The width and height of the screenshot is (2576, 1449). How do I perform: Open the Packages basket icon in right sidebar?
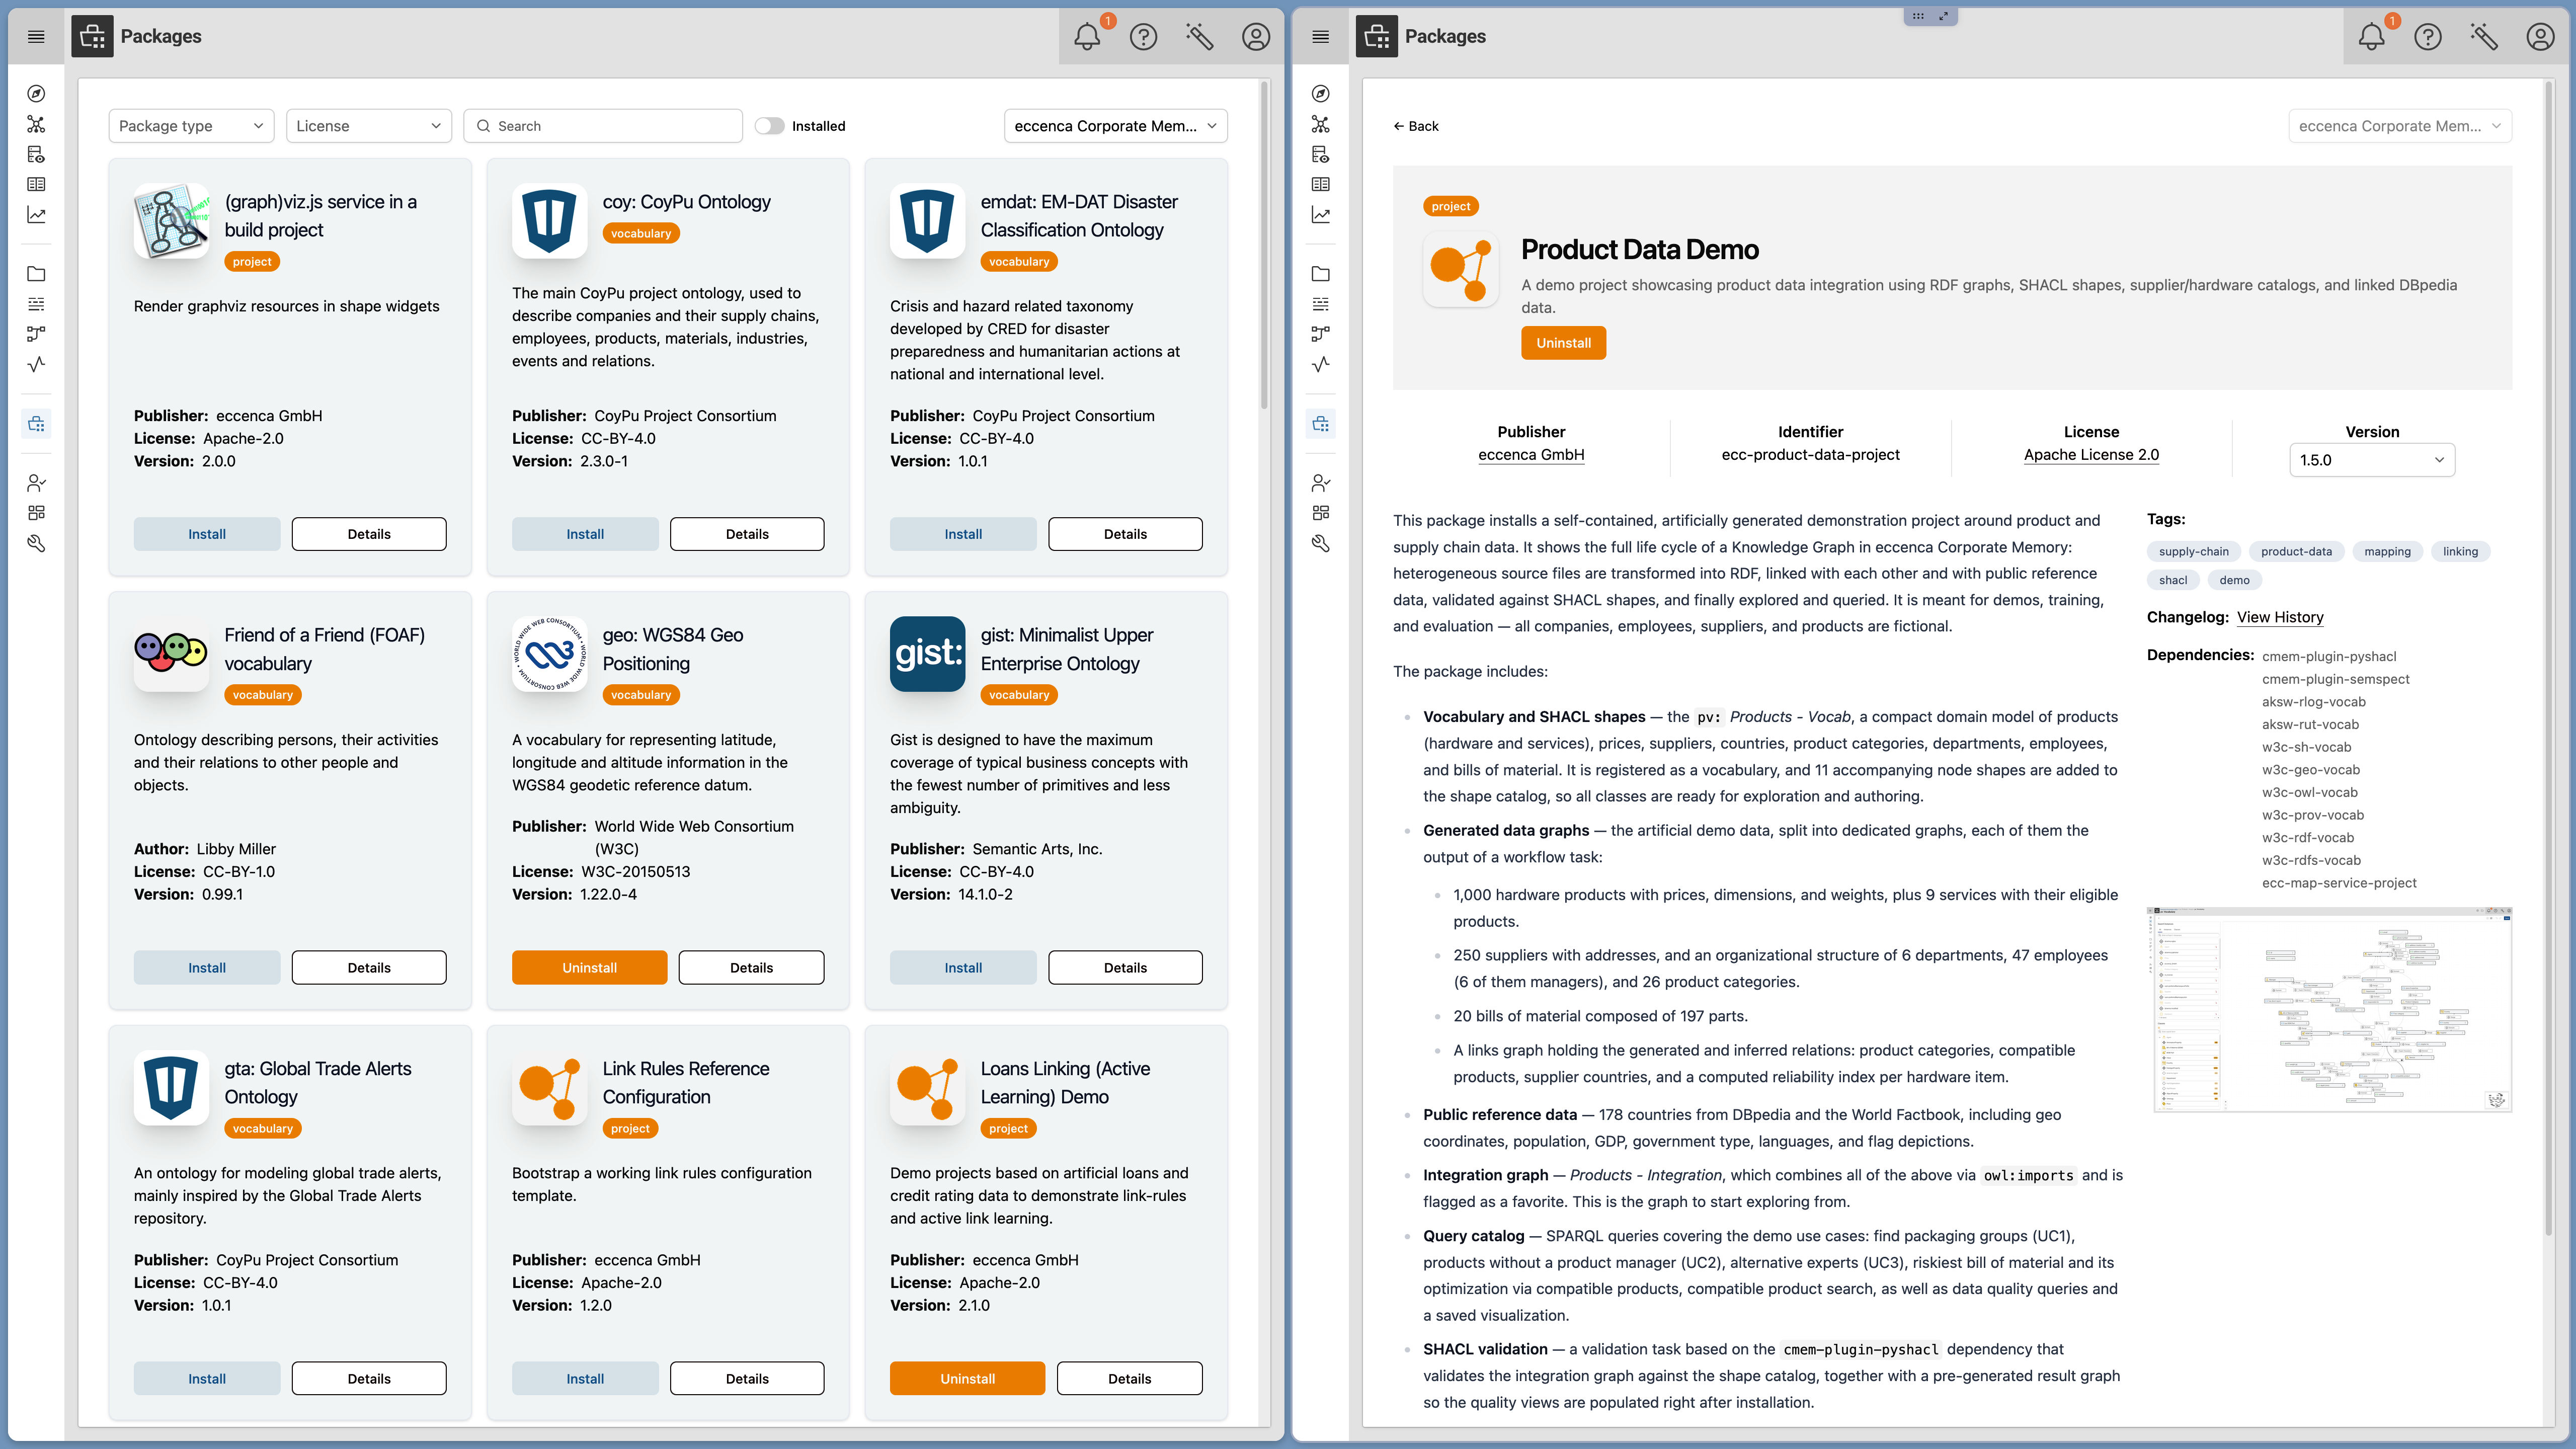[x=1320, y=424]
